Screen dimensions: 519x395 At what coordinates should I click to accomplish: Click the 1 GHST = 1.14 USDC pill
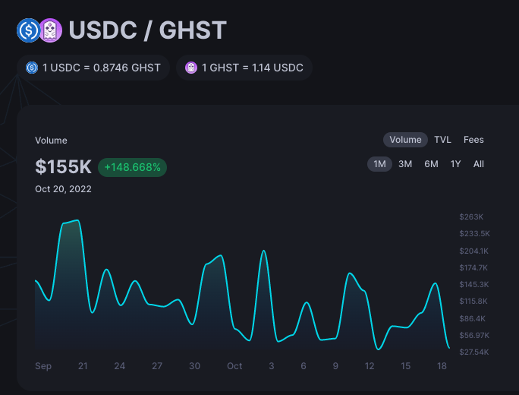click(244, 68)
